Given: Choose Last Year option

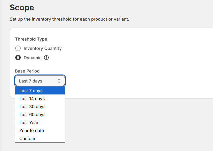Looking at the screenshot, I should 40,122.
